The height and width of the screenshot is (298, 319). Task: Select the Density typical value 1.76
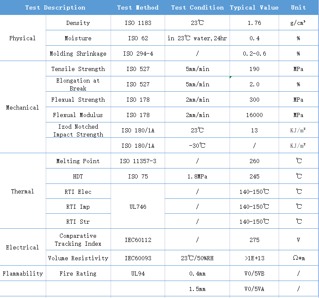click(254, 23)
